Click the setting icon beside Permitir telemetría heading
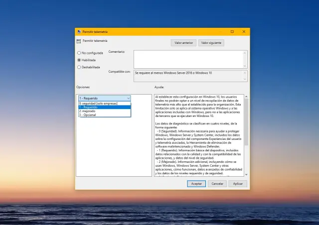The width and height of the screenshot is (319, 225). (x=79, y=41)
